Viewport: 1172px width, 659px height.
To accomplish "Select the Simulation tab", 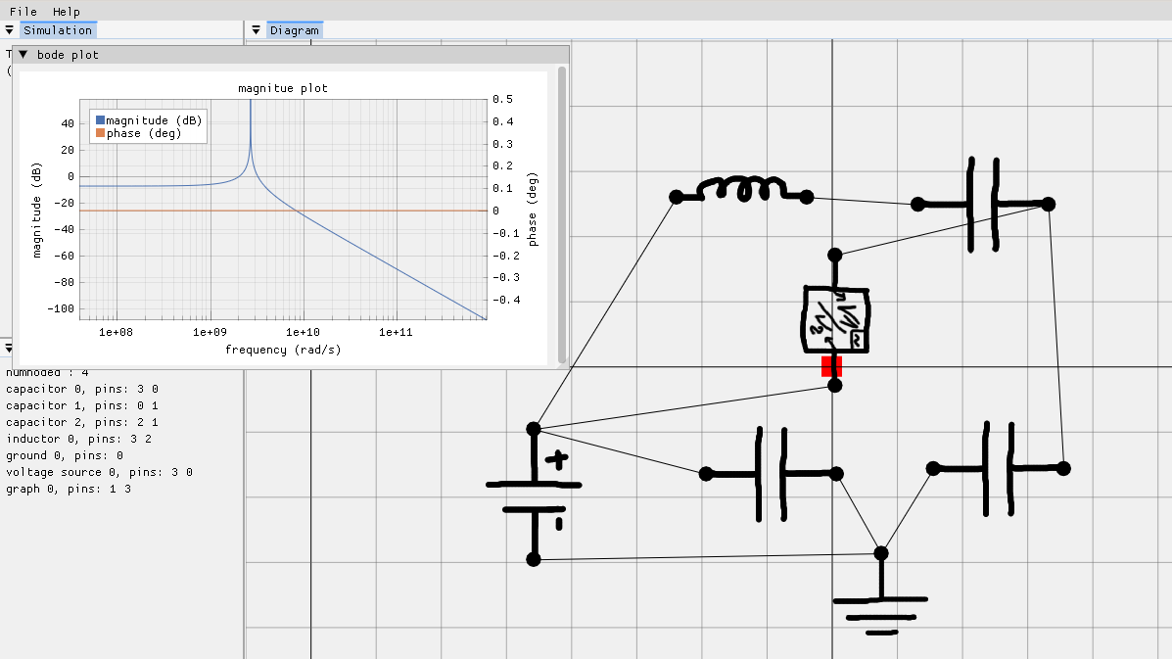I will pos(58,30).
